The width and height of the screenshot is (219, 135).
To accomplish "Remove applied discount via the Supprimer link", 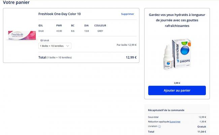I will [x=175, y=122].
